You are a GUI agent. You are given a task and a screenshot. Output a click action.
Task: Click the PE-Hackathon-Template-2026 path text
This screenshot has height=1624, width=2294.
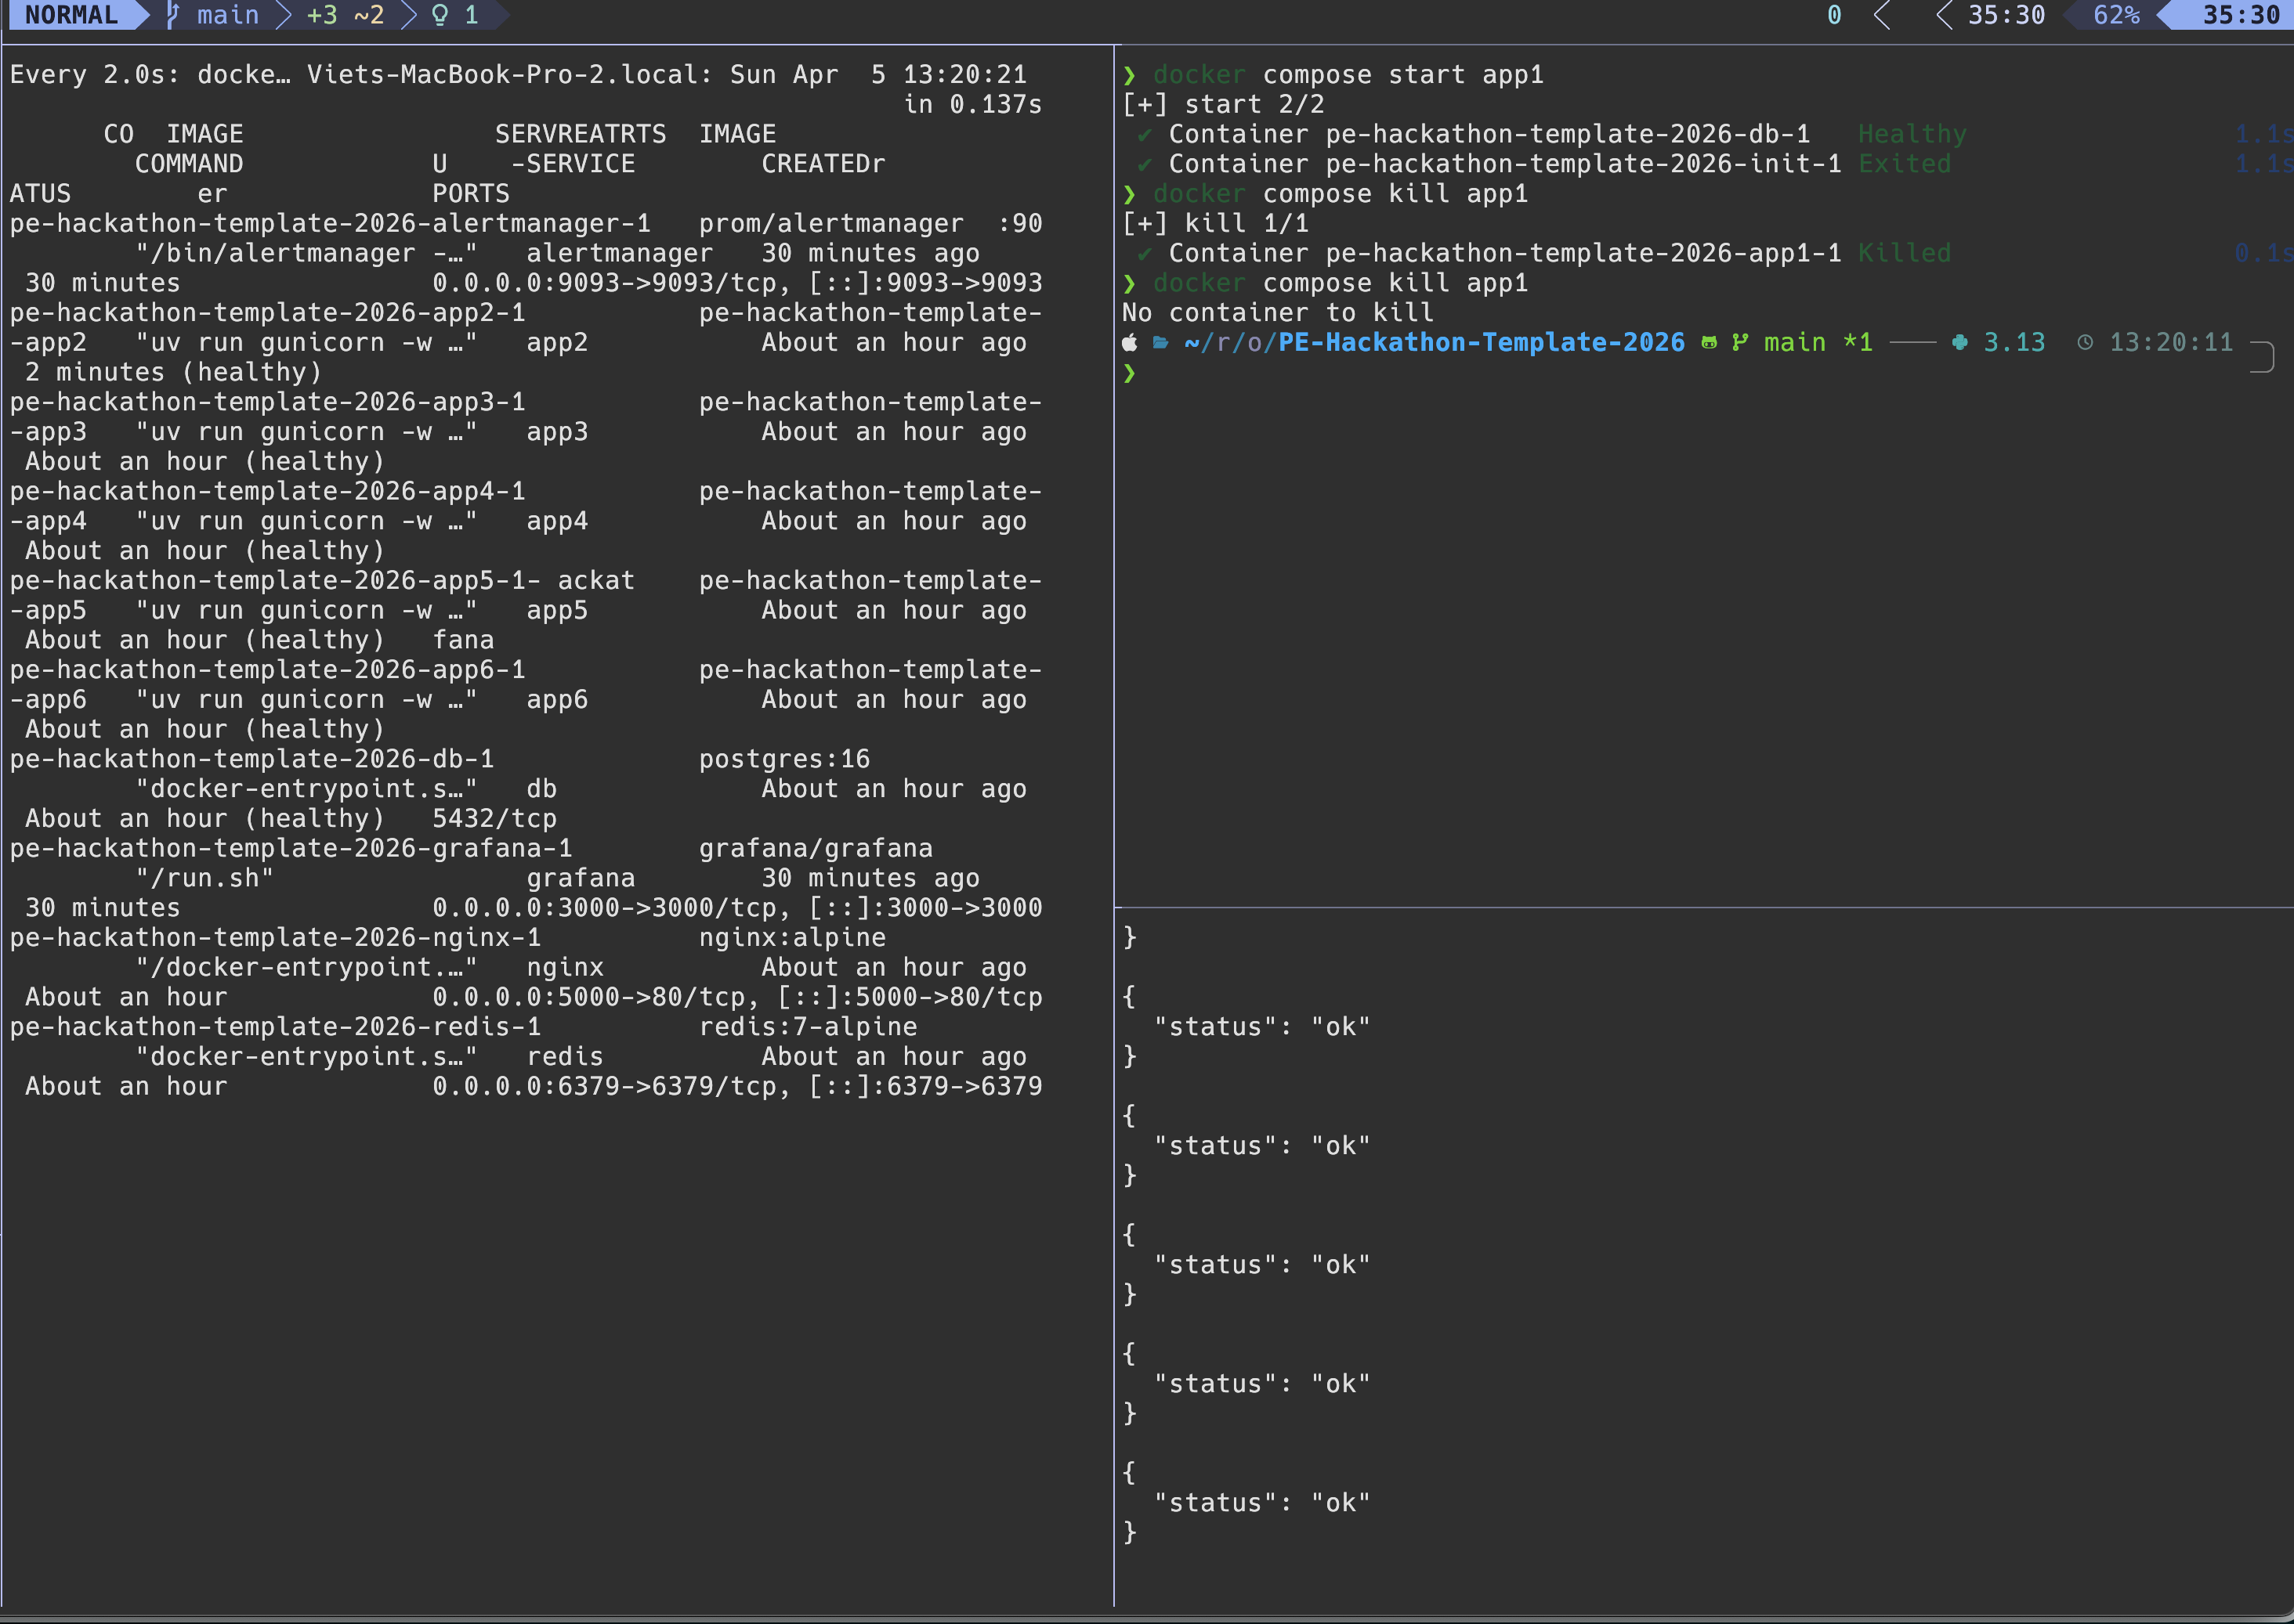coord(1481,343)
